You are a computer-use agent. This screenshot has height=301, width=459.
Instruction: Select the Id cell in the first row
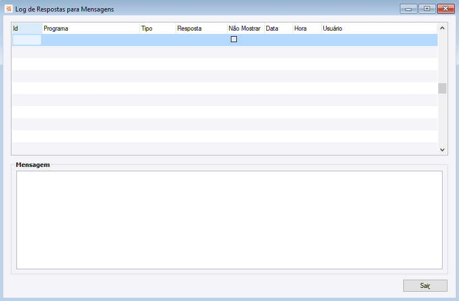27,40
